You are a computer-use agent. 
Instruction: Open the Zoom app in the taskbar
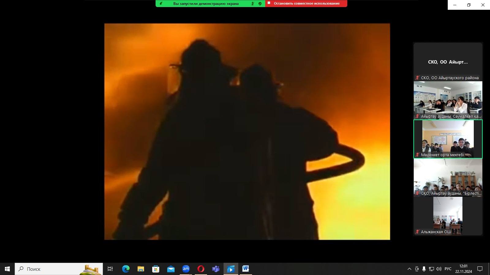[x=186, y=269]
